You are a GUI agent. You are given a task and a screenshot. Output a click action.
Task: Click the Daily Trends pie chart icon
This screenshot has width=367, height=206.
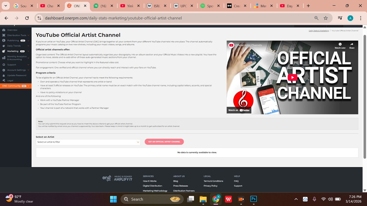click(4, 46)
